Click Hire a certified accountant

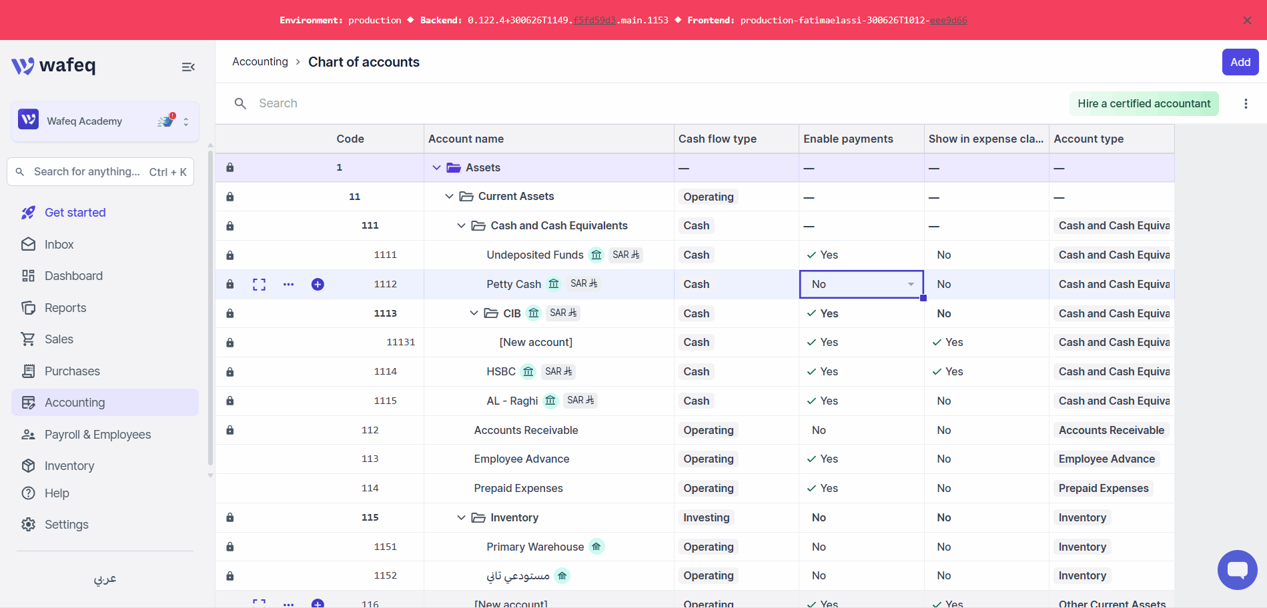point(1144,103)
